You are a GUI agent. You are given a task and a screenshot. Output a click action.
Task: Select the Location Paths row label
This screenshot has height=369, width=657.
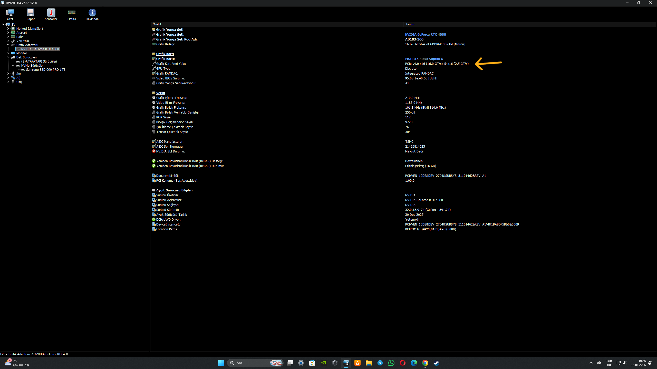click(167, 229)
